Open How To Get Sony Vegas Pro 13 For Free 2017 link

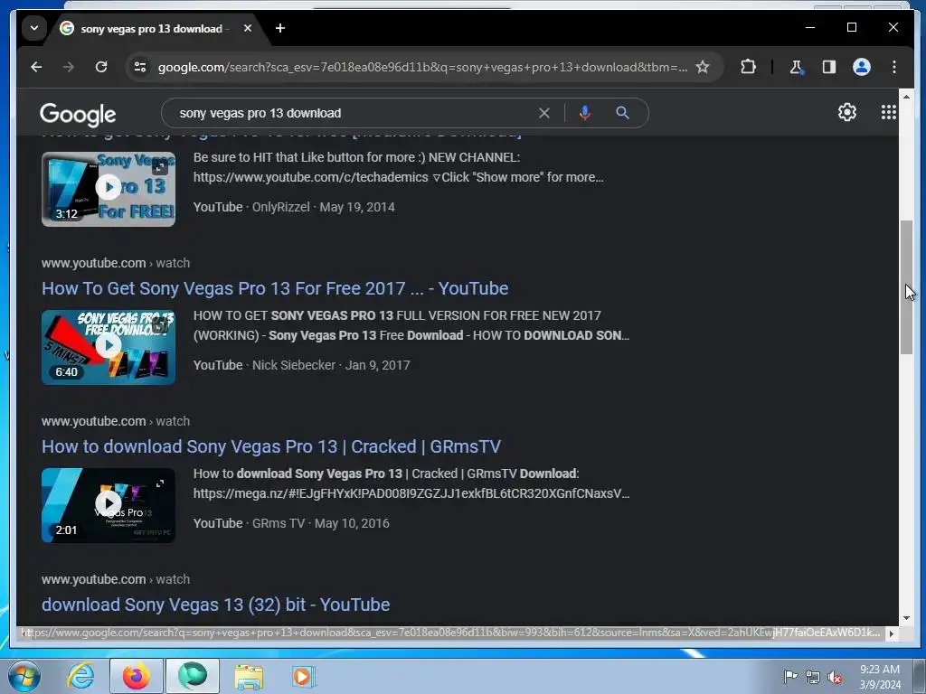coord(275,288)
